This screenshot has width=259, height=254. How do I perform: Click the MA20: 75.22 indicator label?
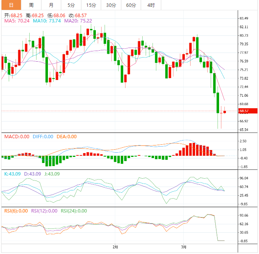pos(78,21)
